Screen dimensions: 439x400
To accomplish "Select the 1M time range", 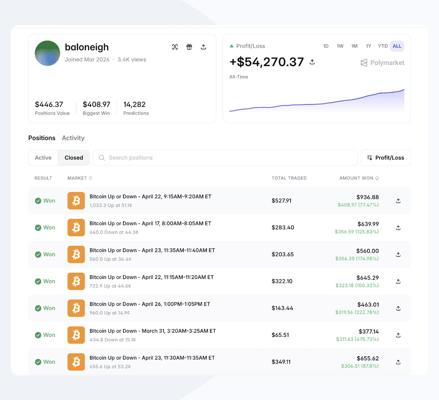I will pyautogui.click(x=354, y=46).
